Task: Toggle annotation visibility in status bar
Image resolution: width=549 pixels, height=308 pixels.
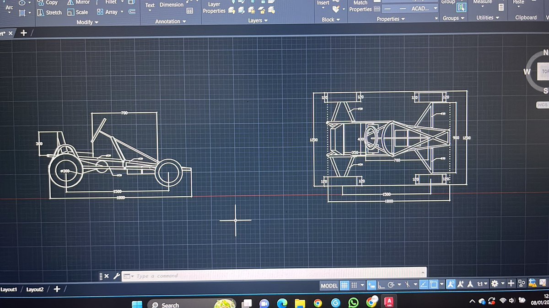Action: [450, 284]
